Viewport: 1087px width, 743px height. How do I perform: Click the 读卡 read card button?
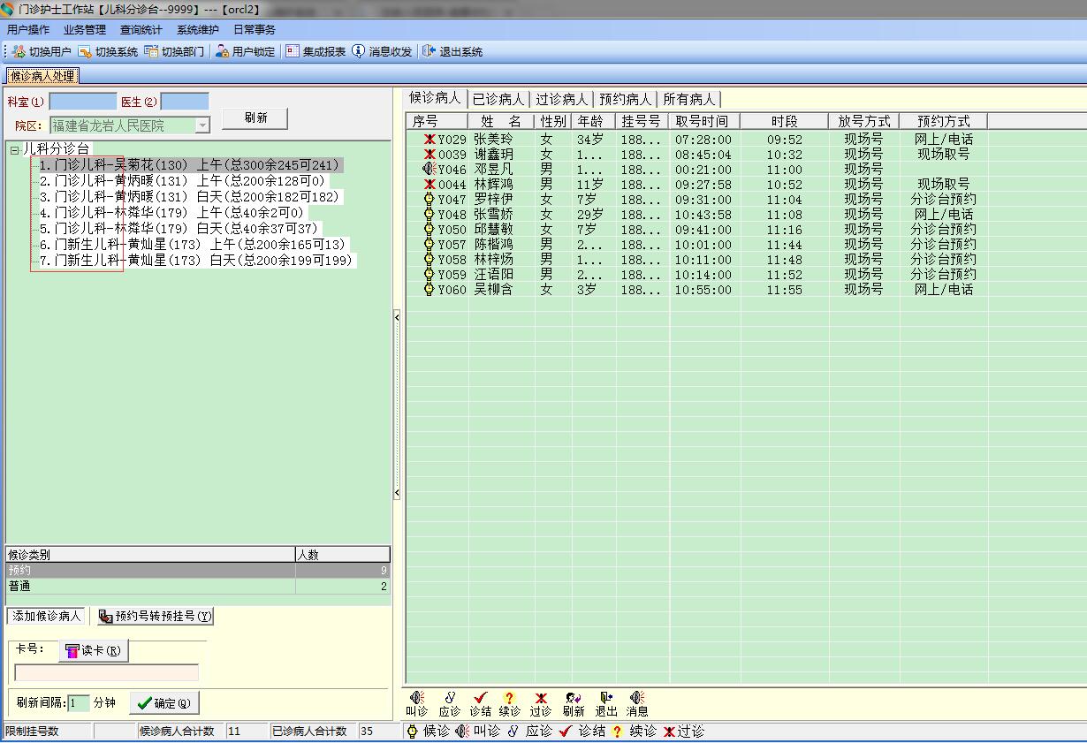point(94,651)
